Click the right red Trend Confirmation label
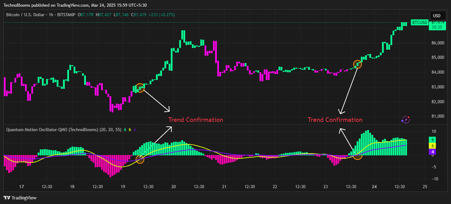The image size is (451, 204). tap(335, 120)
